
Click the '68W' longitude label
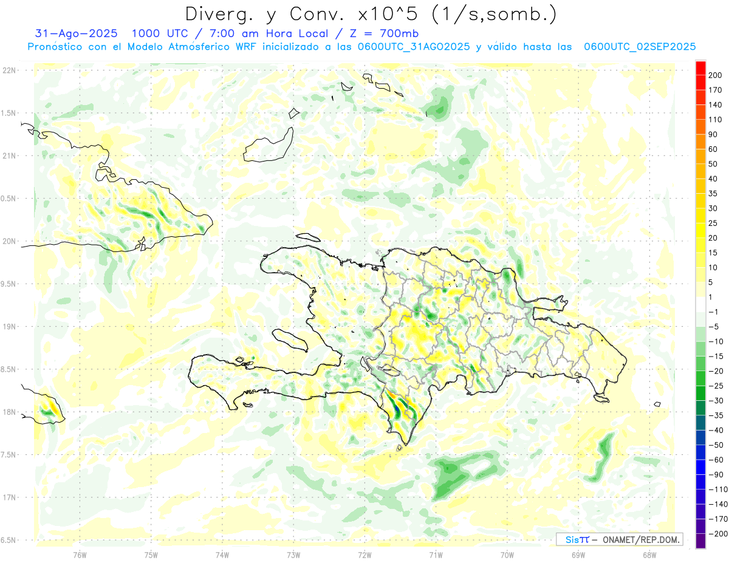[x=649, y=554]
